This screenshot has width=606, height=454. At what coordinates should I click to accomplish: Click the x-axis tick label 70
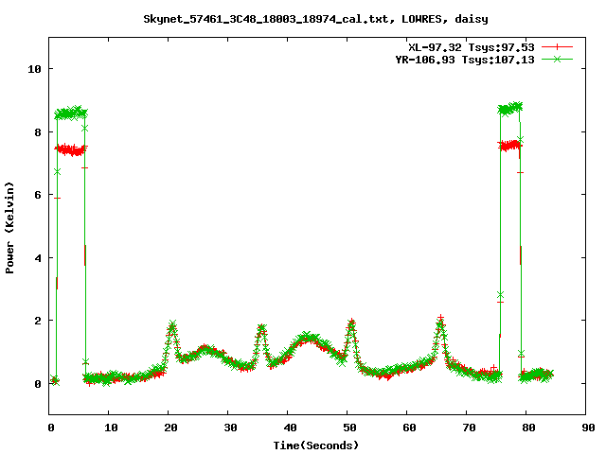tap(469, 428)
